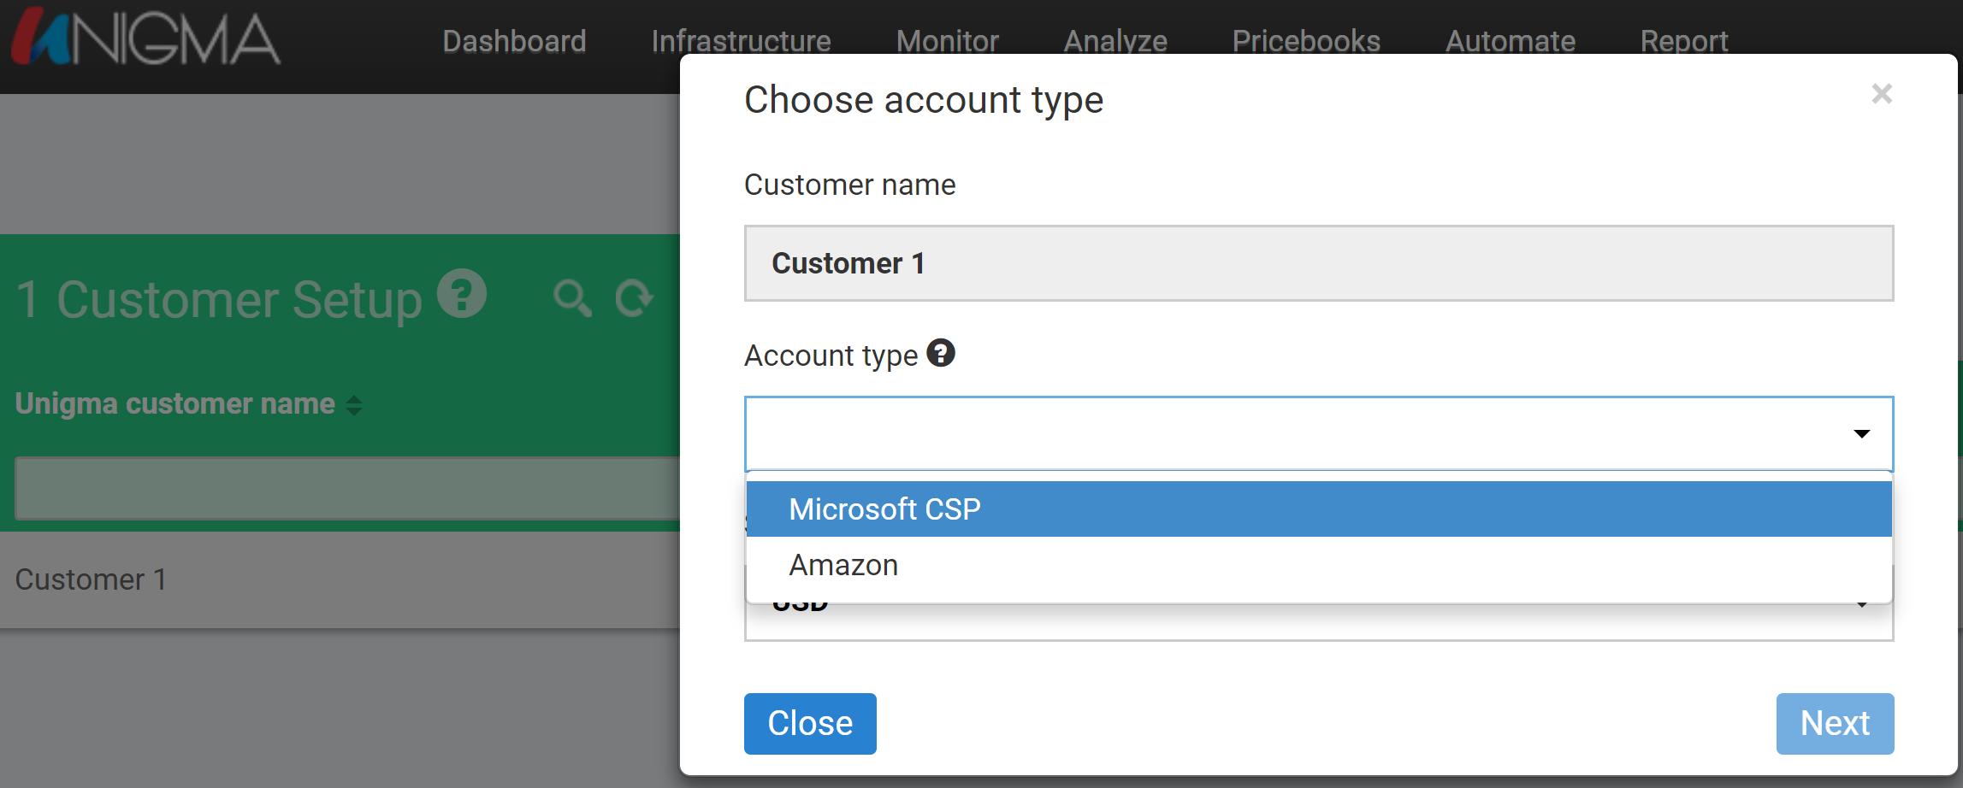Click the Choose account type title

coord(924,100)
